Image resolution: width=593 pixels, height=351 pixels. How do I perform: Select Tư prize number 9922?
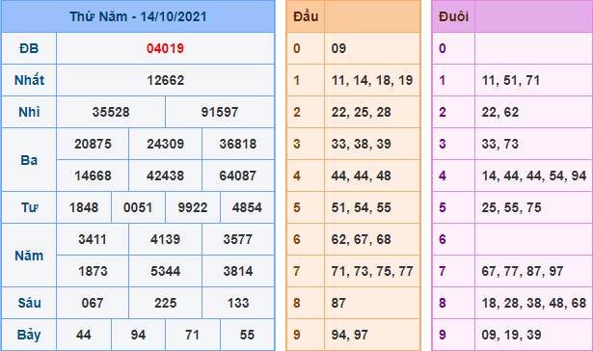[193, 207]
